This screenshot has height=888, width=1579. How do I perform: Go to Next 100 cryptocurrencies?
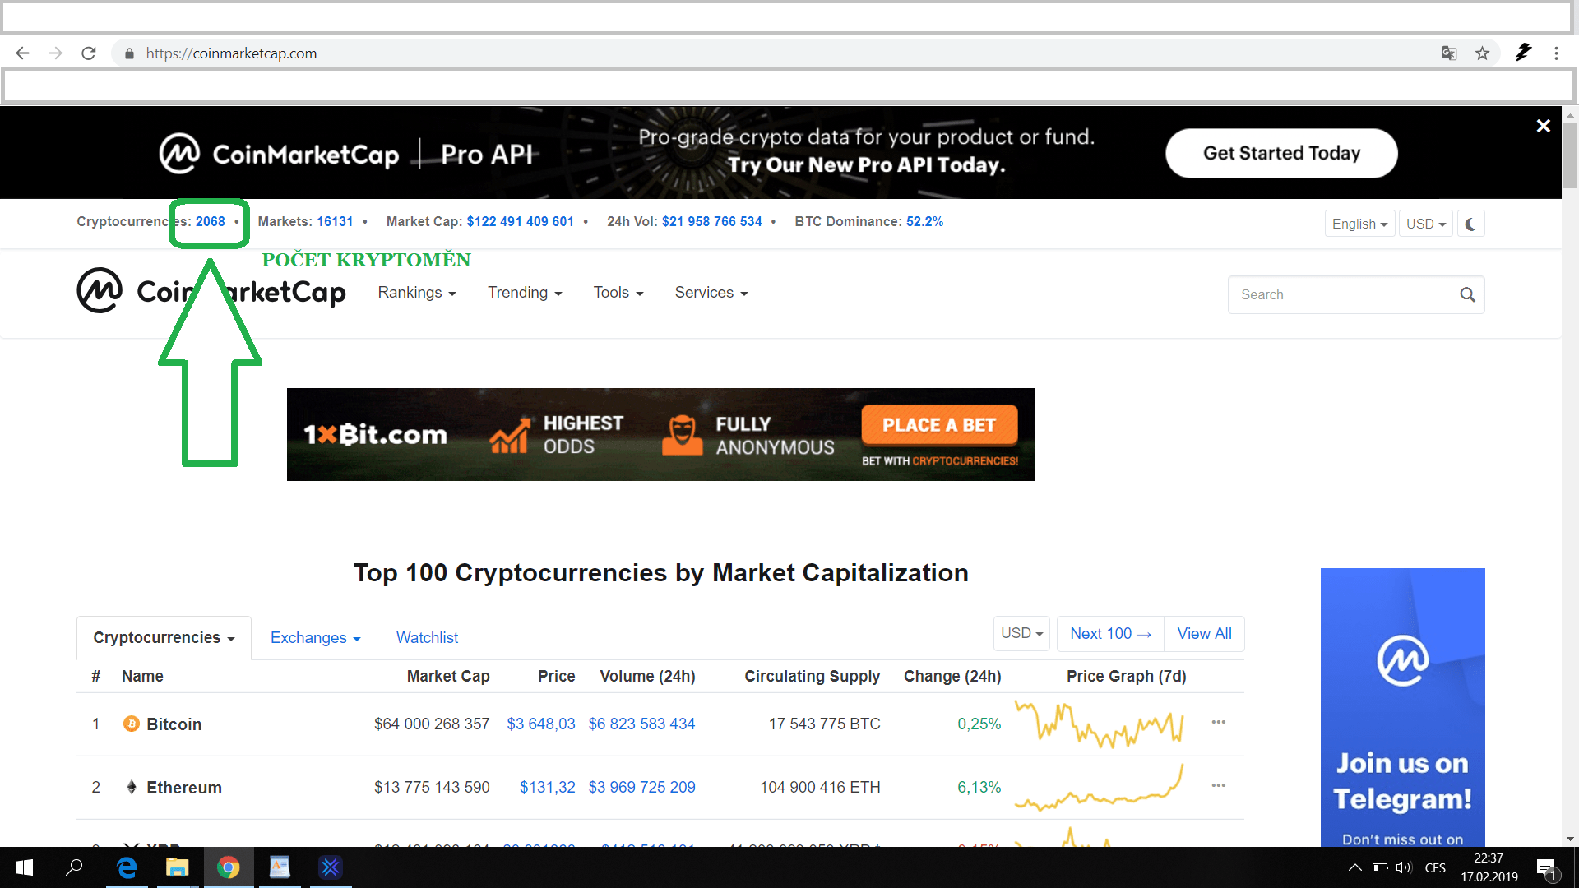pos(1110,633)
